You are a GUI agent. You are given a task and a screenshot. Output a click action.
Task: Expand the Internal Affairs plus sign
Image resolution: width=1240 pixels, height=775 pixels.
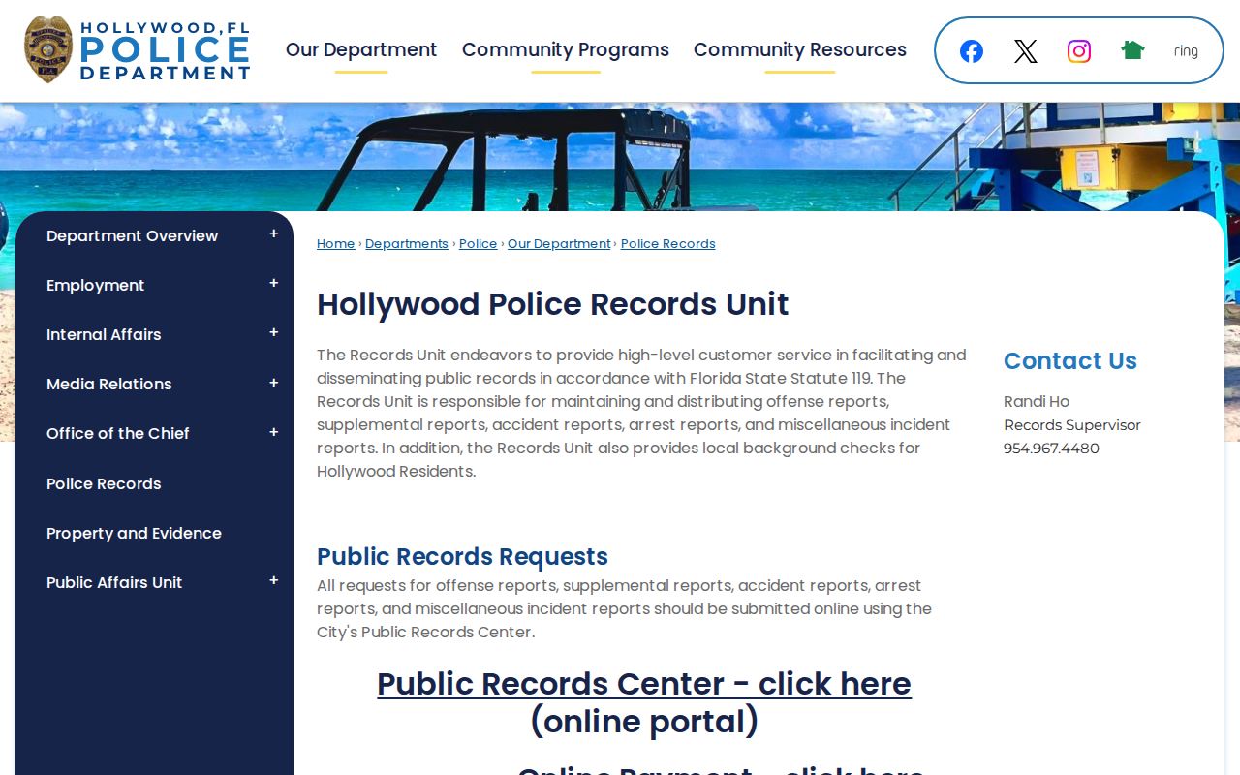click(274, 333)
